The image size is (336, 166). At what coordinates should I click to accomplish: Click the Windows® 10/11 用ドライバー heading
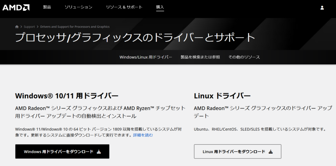pos(67,96)
